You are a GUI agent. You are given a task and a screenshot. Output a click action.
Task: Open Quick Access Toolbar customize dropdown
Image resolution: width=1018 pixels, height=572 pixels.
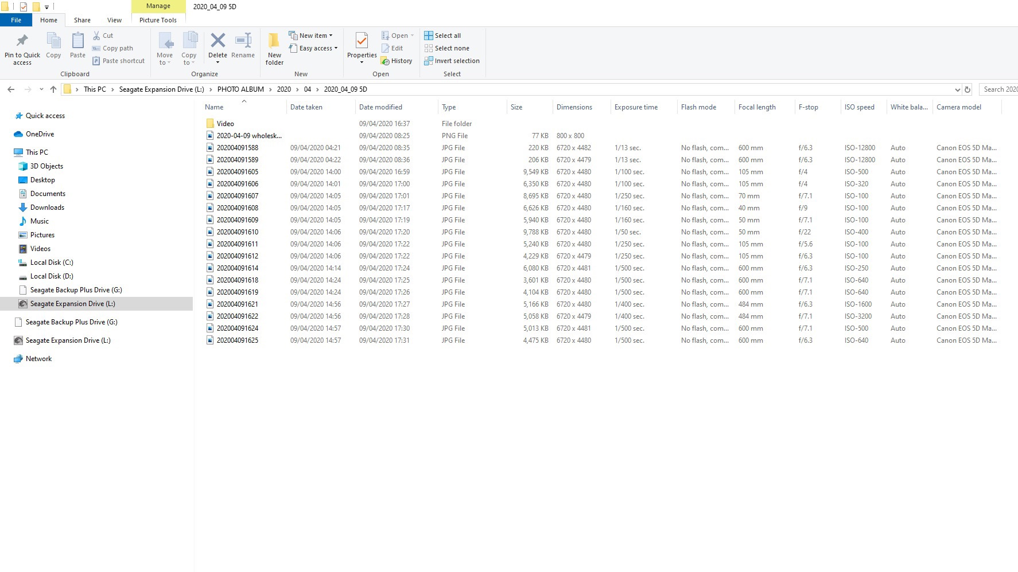pyautogui.click(x=46, y=7)
